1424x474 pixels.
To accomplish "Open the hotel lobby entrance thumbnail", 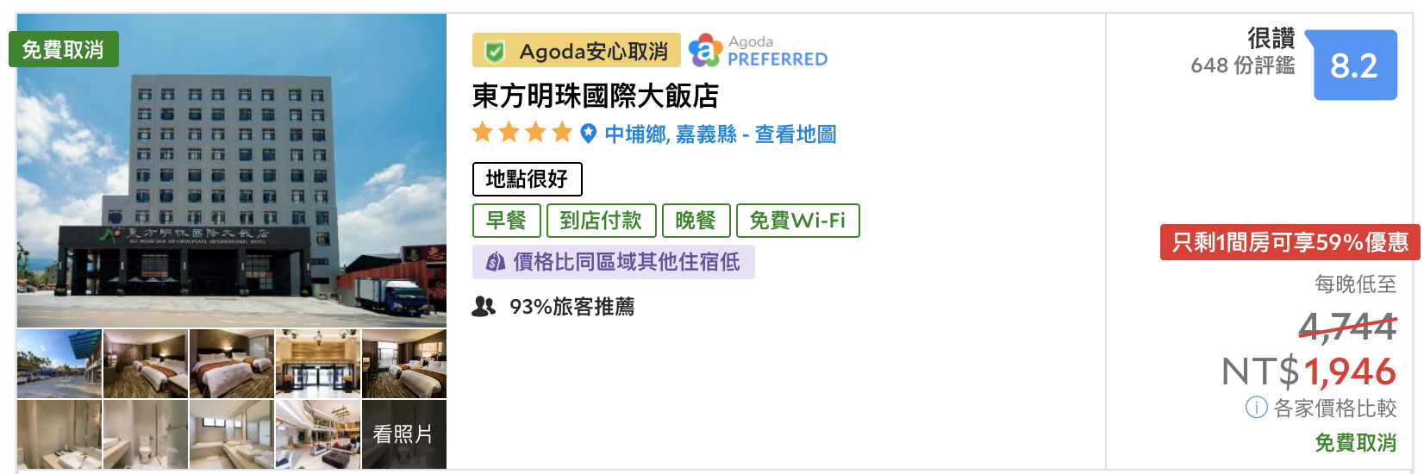I will click(318, 364).
